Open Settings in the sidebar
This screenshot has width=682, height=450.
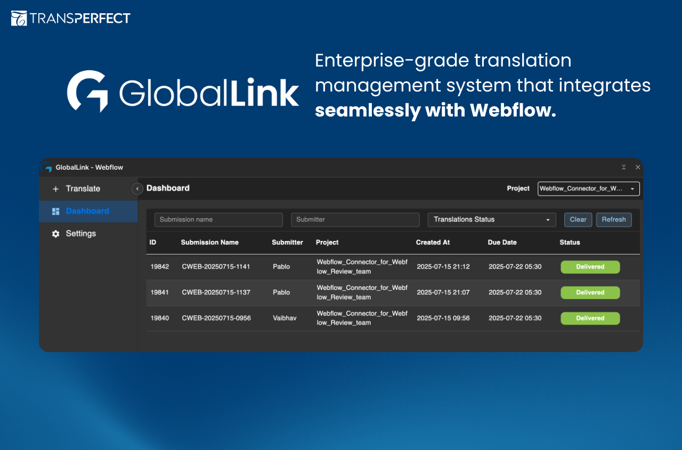point(81,234)
